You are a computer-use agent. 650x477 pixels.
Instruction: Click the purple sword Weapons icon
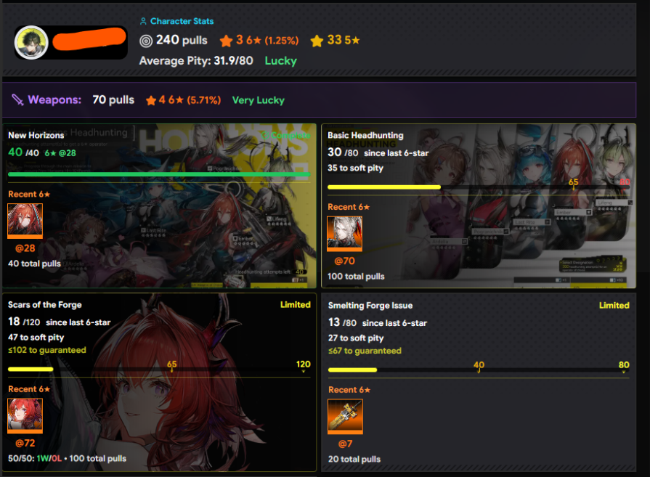[x=17, y=100]
